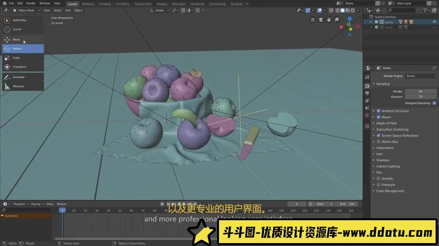The image size is (439, 246).
Task: Select the Move tool
Action: click(x=17, y=39)
